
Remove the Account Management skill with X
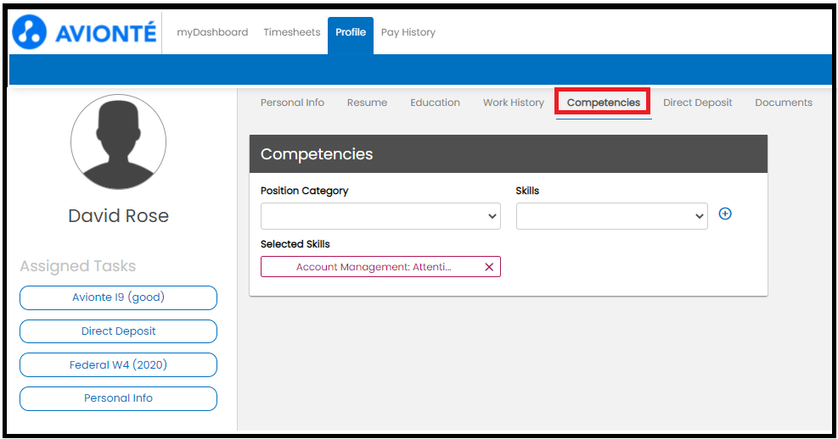pyautogui.click(x=489, y=267)
